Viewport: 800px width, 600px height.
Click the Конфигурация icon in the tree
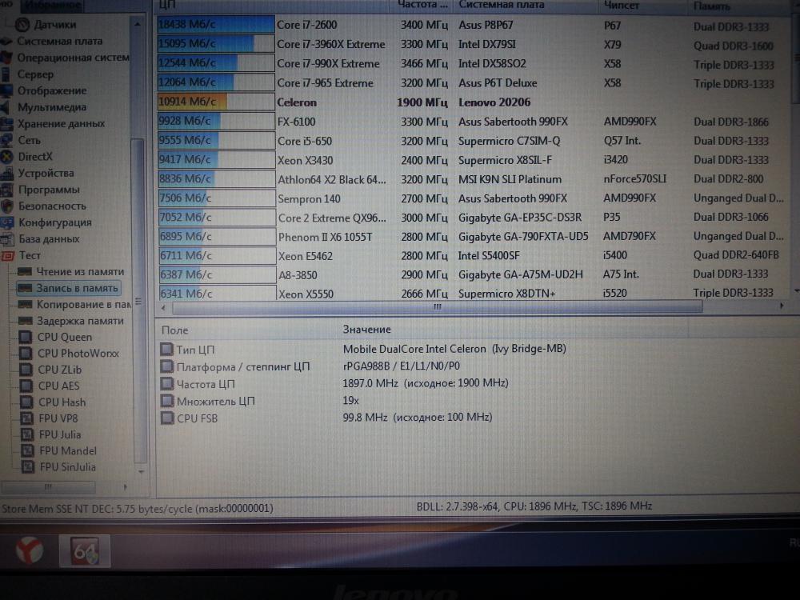[x=6, y=222]
